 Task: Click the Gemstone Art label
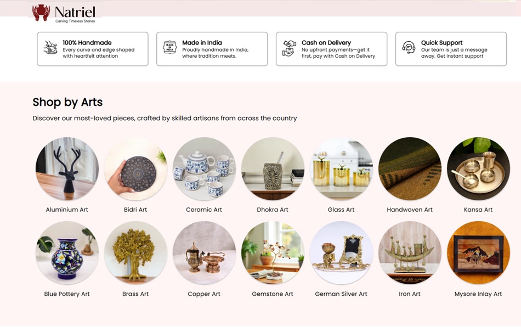tap(273, 294)
